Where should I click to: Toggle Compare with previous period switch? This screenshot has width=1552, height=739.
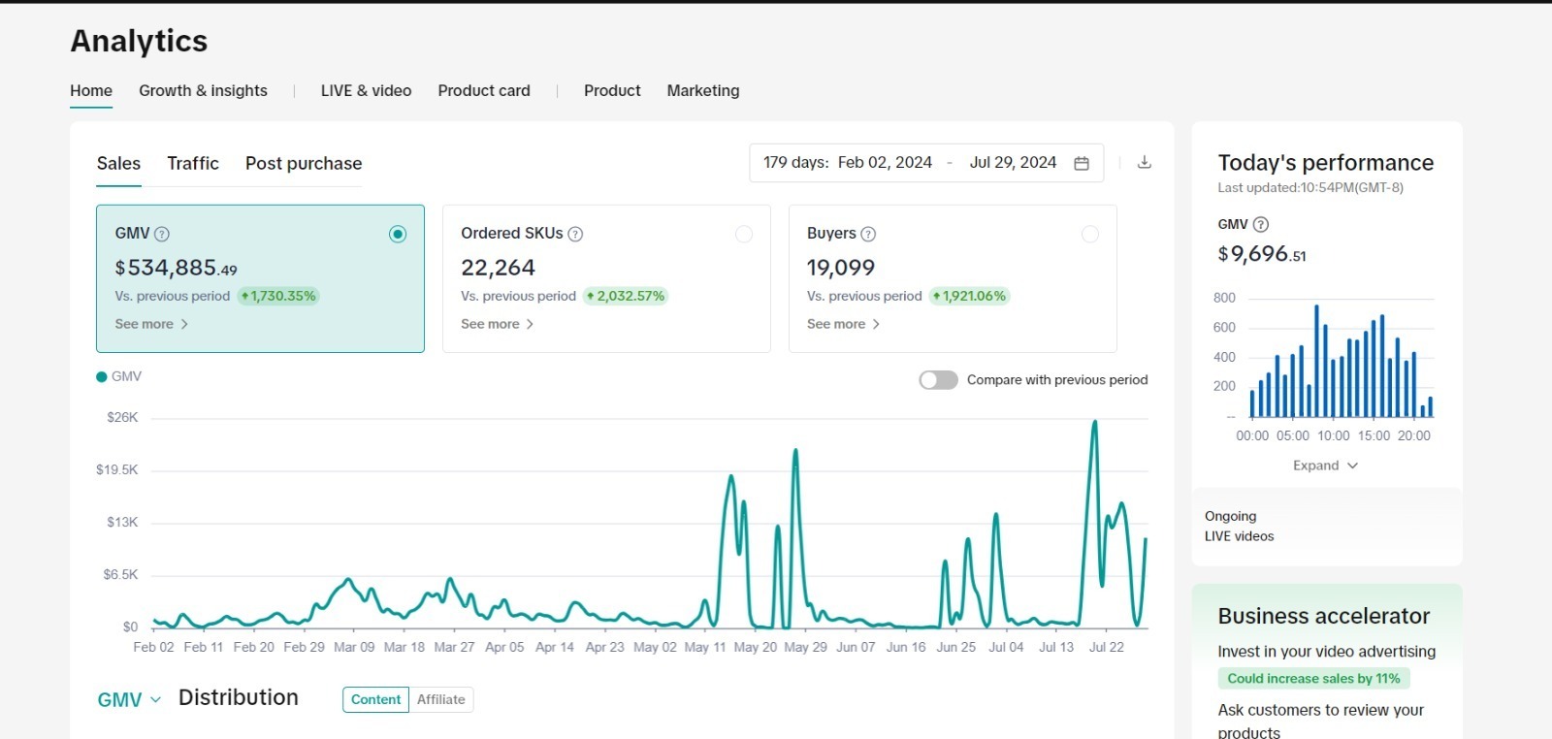point(938,380)
